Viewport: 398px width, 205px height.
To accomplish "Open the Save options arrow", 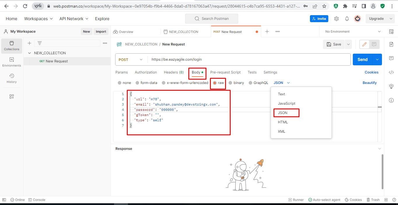I will pos(348,44).
